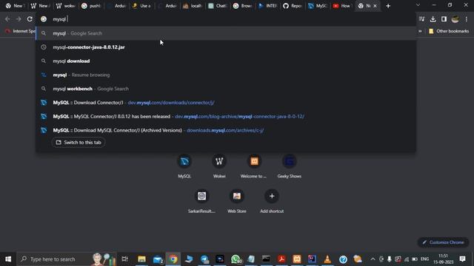Select 'mysql download' suggestion
The width and height of the screenshot is (474, 266).
coord(226,61)
